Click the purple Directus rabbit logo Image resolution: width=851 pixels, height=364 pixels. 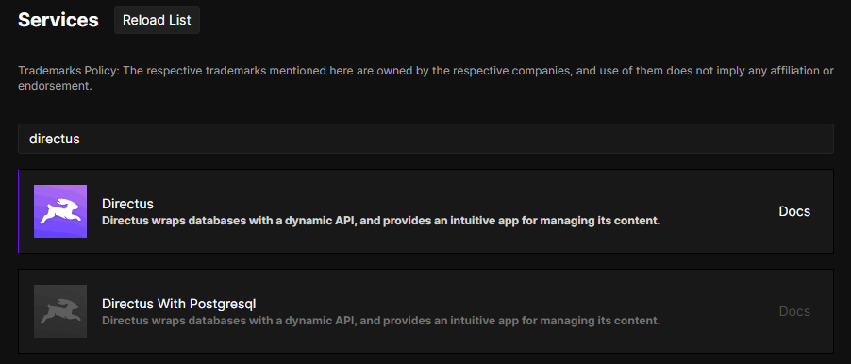60,211
